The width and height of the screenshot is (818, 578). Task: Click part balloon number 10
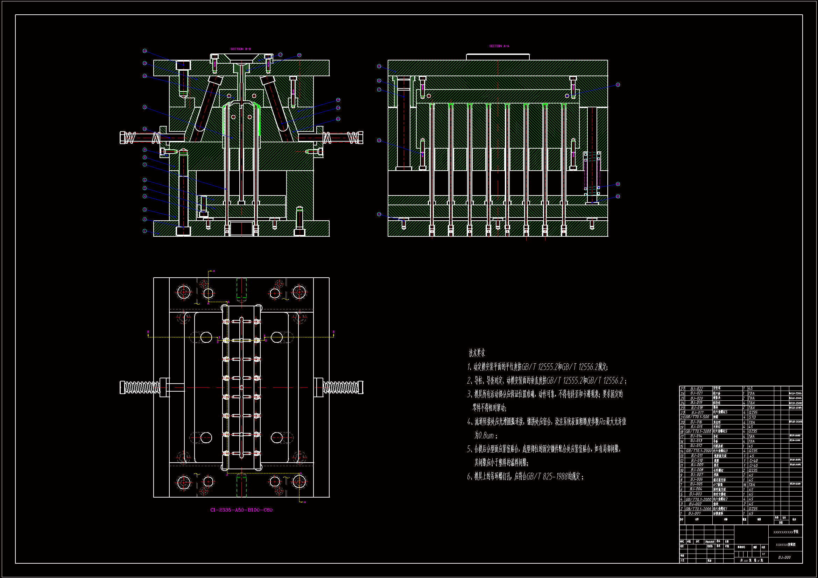coord(144,129)
